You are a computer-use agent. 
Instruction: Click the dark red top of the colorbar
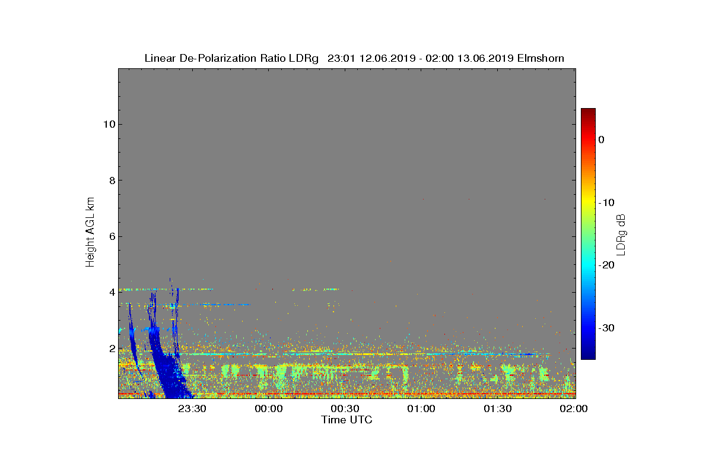[588, 112]
